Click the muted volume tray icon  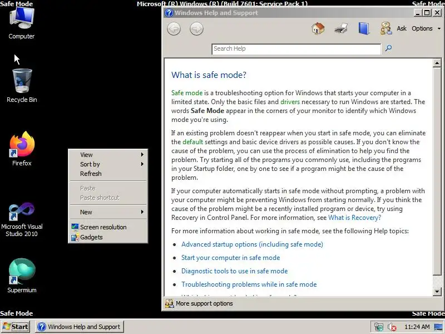point(392,327)
